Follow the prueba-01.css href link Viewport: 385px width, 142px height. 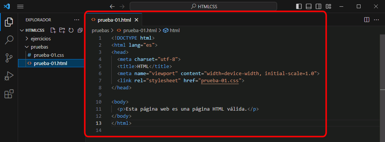pyautogui.click(x=220, y=80)
